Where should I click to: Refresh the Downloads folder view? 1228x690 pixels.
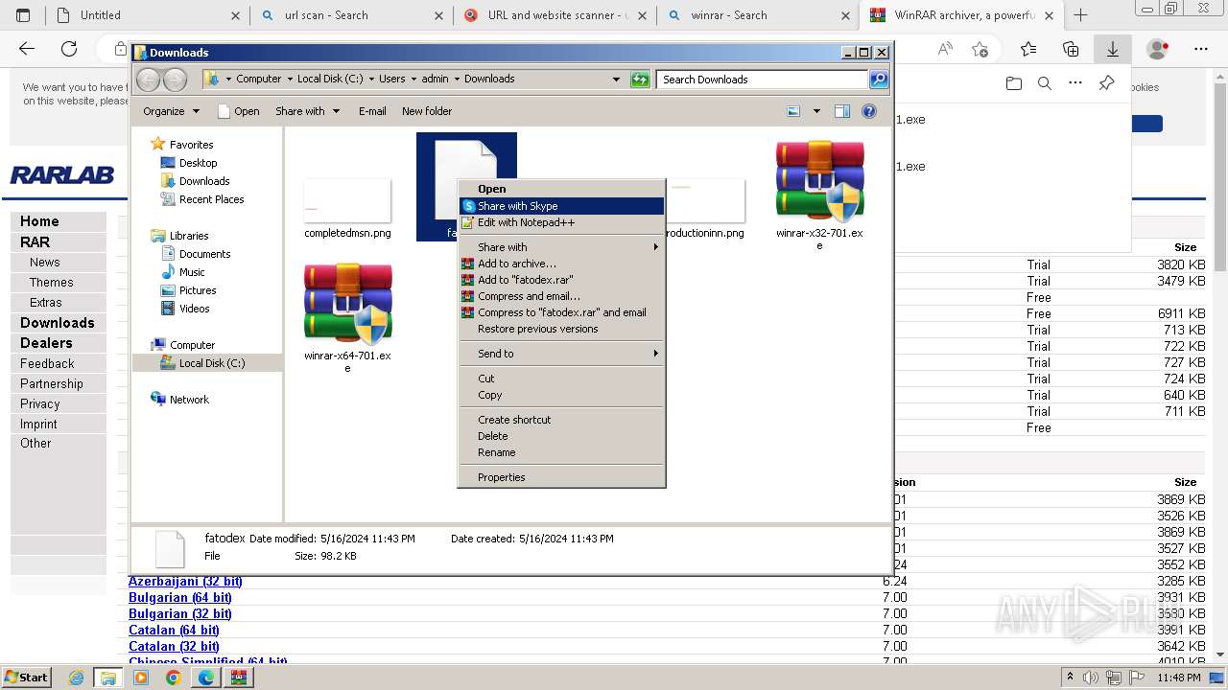[640, 80]
